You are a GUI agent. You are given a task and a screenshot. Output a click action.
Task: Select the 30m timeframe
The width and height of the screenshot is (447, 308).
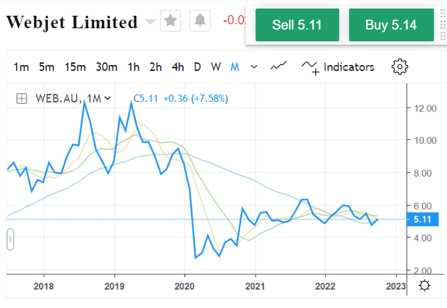click(x=107, y=68)
